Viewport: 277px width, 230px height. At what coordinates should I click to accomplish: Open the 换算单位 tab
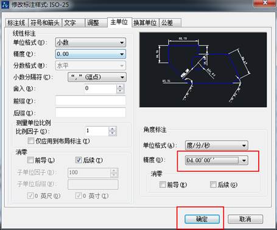145,23
